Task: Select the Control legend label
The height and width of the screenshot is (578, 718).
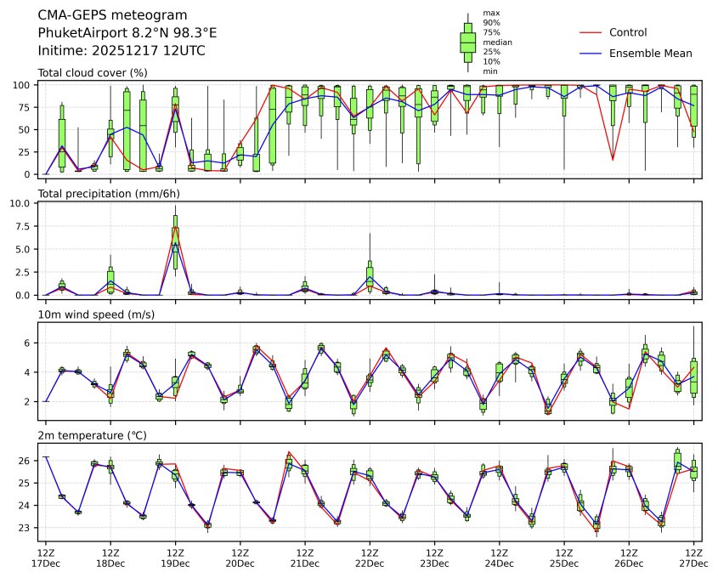Action: tap(628, 32)
